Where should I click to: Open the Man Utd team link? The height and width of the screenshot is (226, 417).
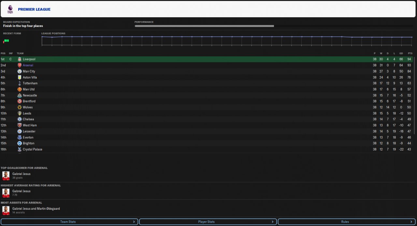click(x=29, y=89)
